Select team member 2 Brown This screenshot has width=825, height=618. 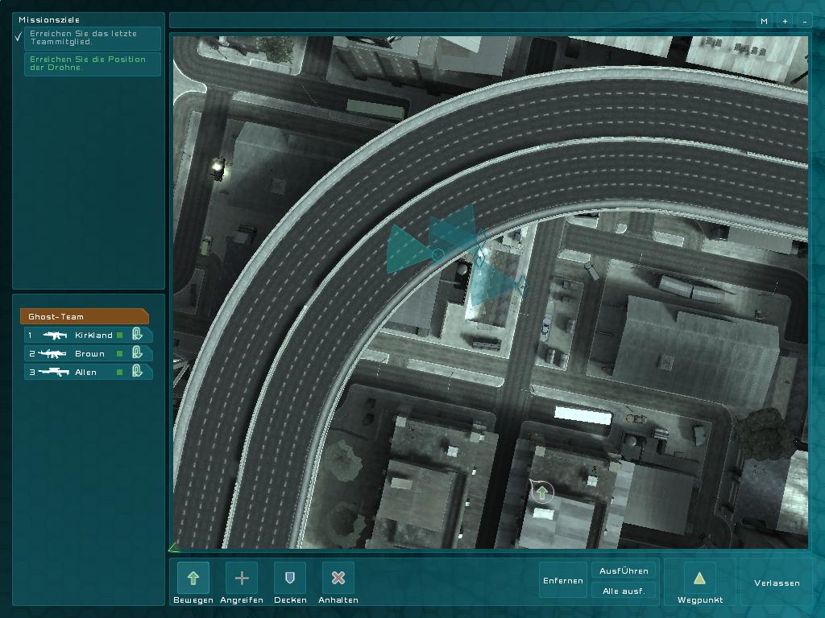click(89, 353)
